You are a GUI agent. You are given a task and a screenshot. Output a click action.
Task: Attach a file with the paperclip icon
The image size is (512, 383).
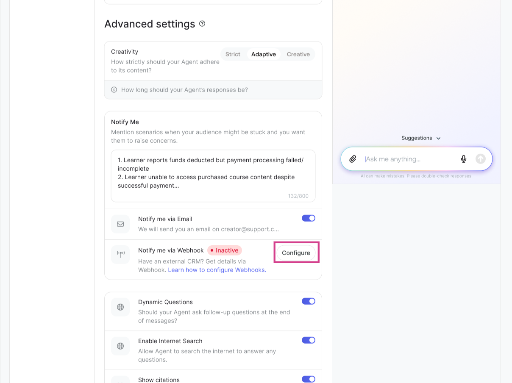point(353,159)
